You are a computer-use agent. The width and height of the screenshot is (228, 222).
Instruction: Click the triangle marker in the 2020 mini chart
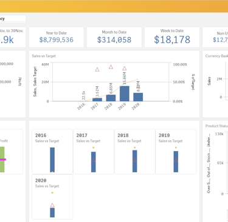[x=52, y=206]
